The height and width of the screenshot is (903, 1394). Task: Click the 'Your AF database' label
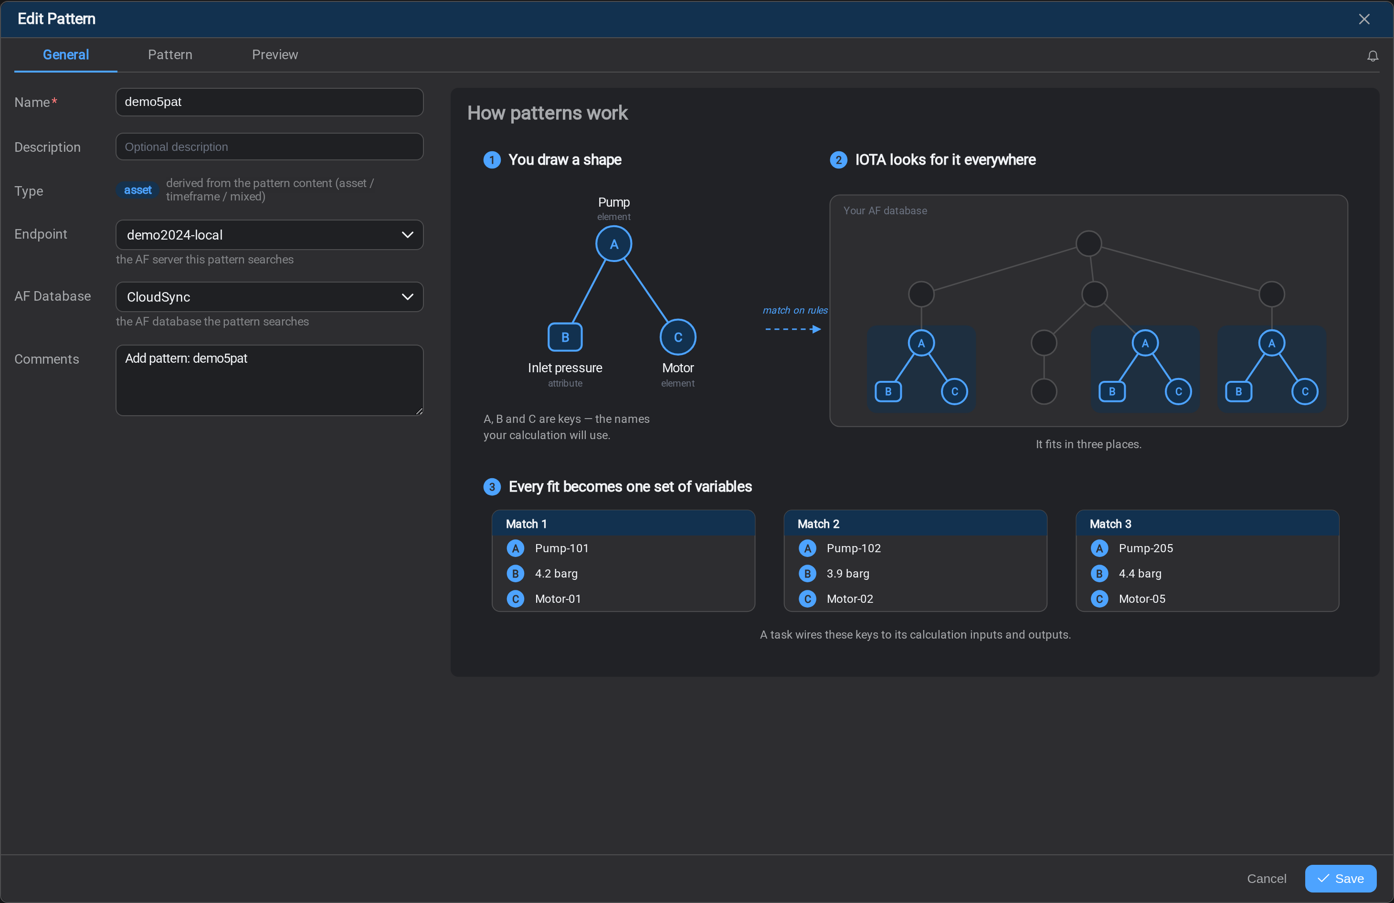885,210
